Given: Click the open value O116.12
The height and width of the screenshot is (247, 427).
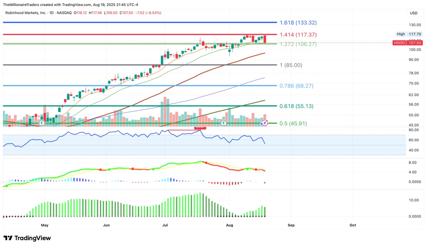Looking at the screenshot, I should (80, 13).
